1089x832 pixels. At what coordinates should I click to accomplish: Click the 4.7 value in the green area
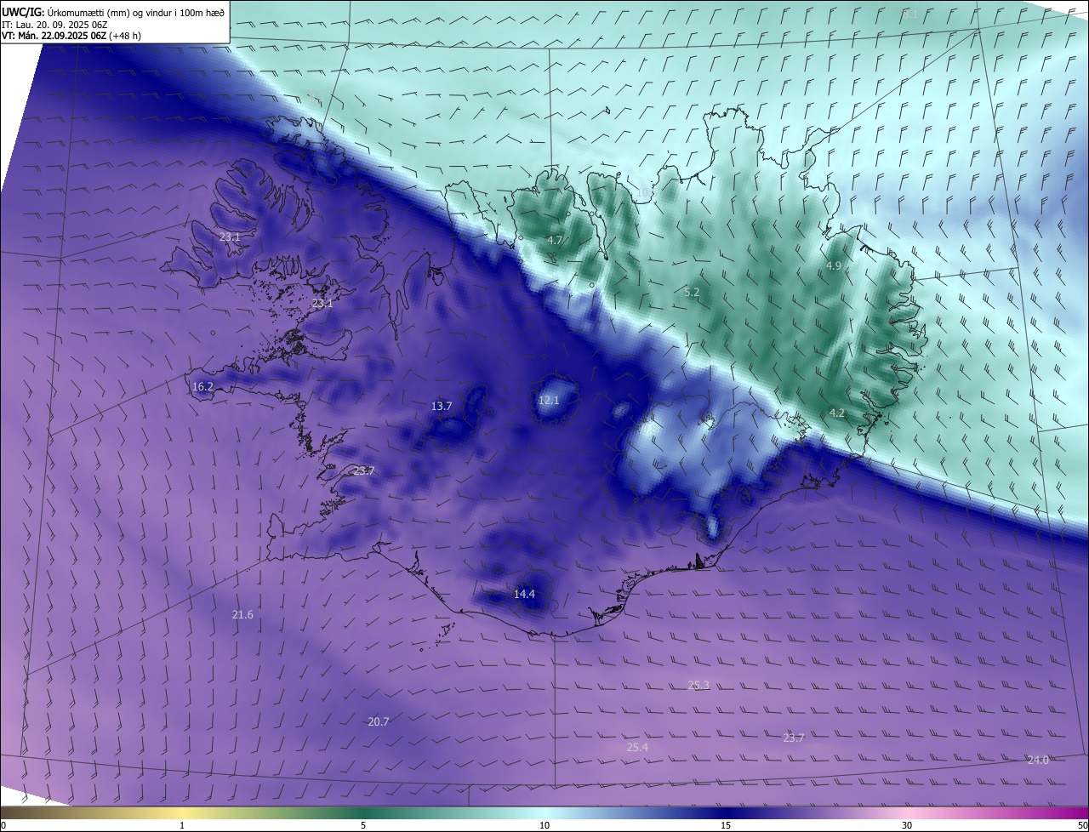[x=555, y=241]
